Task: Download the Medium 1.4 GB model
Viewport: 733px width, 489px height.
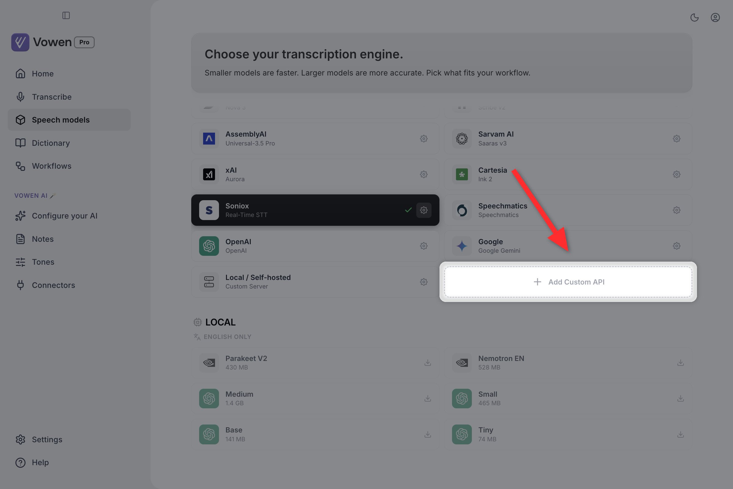Action: coord(428,399)
